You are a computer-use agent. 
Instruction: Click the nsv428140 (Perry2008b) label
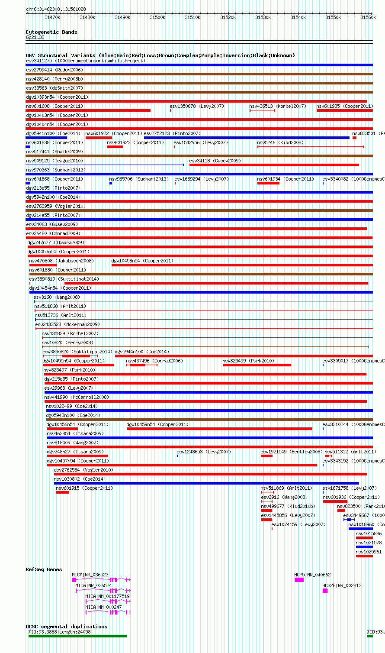[54, 79]
